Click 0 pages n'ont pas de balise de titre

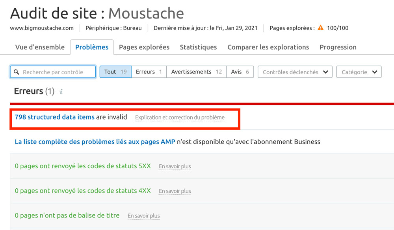coord(67,215)
